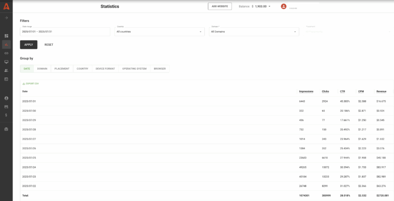Select the Operating System grouping tab
This screenshot has width=394, height=201.
134,69
